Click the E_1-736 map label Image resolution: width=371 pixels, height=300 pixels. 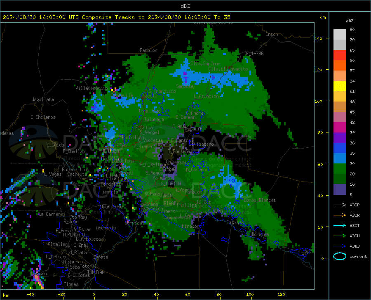click(x=255, y=54)
